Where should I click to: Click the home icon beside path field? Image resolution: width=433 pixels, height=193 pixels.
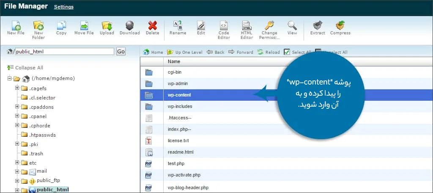tap(10, 52)
